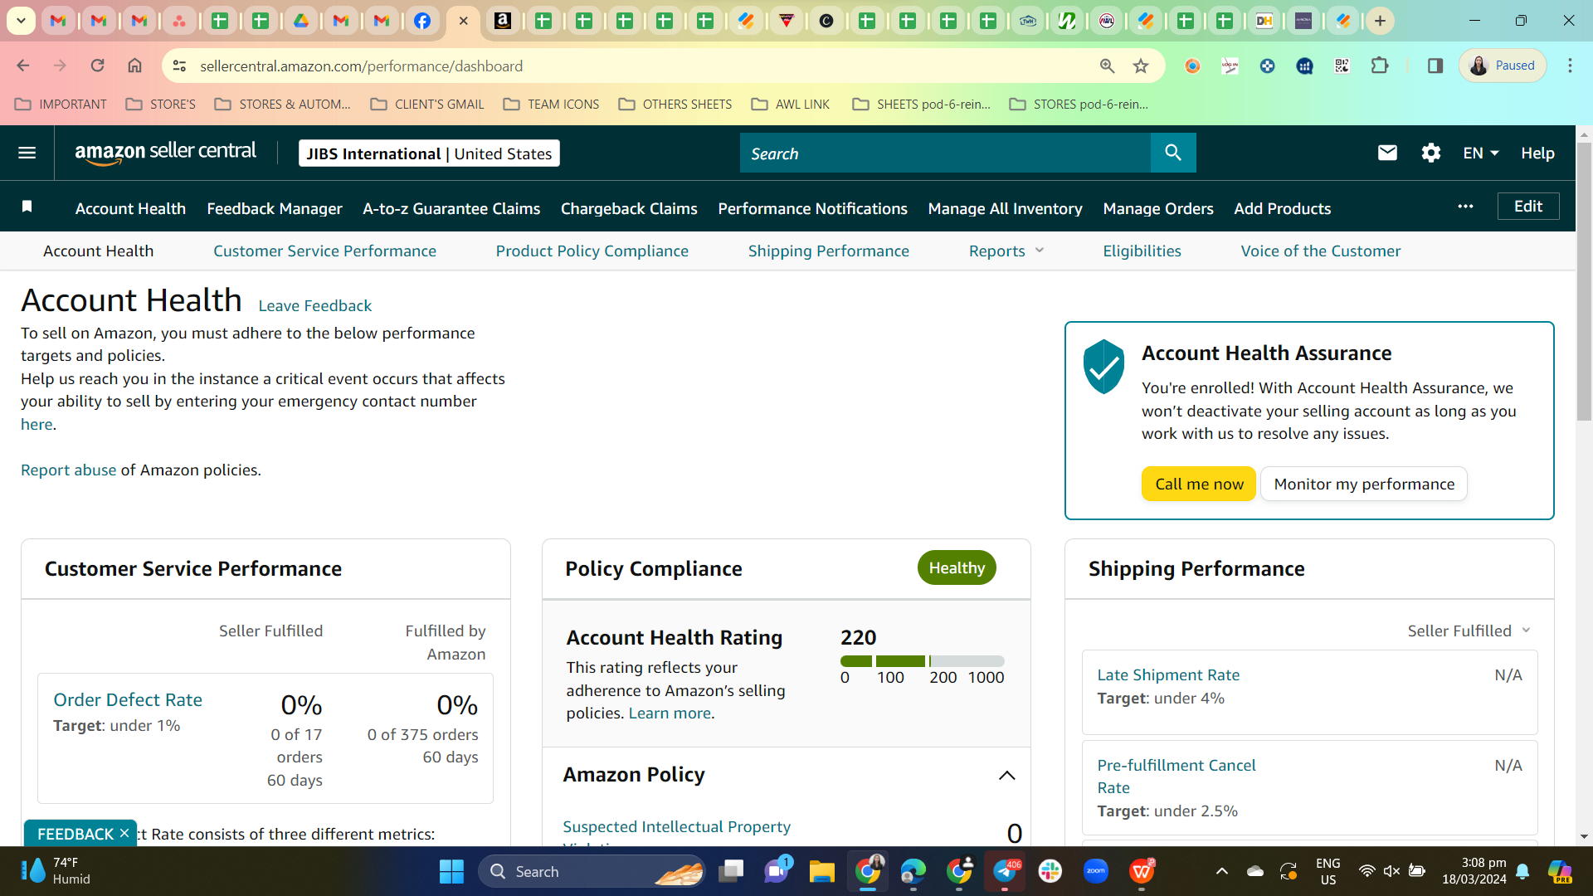The image size is (1593, 896).
Task: Open Slack from the taskbar
Action: (x=1050, y=871)
